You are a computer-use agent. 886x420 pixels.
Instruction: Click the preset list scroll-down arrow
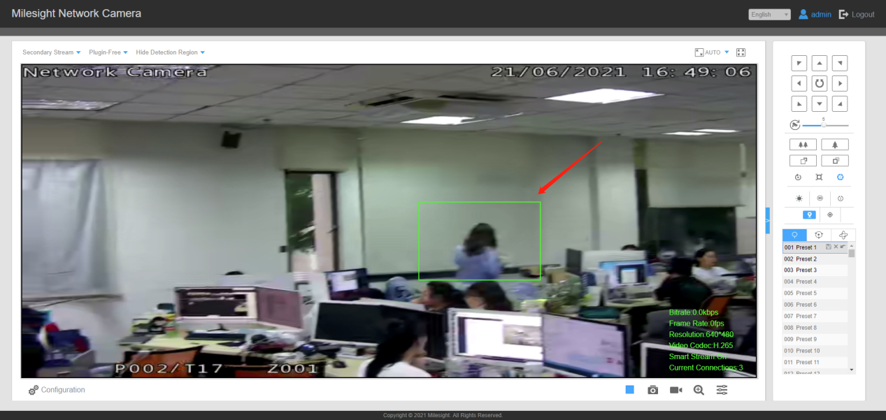[851, 369]
